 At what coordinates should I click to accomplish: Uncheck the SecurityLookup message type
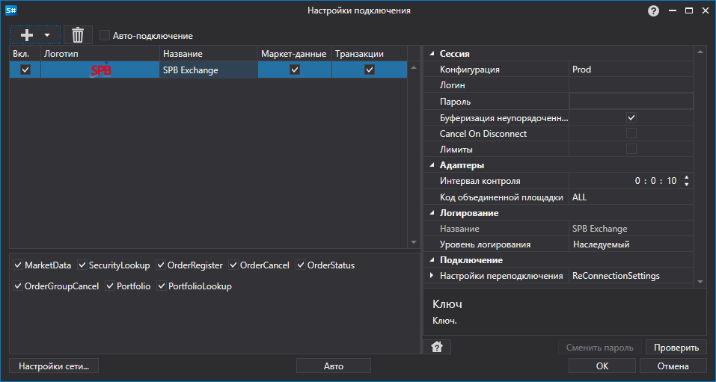(82, 265)
